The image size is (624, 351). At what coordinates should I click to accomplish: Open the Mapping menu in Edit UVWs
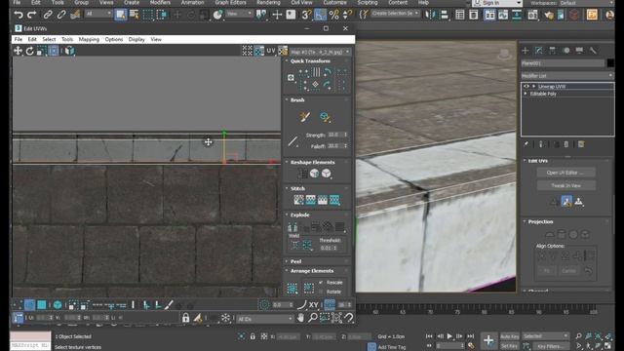[89, 39]
